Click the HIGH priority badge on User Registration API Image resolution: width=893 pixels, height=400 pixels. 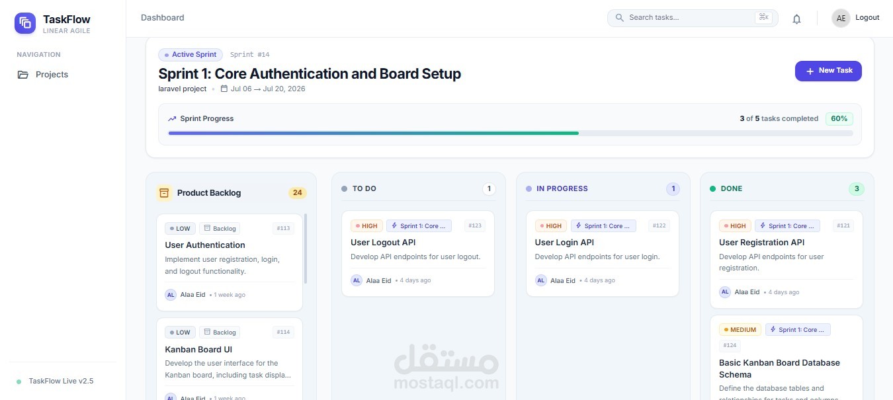[735, 226]
